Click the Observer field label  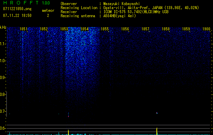coord(69,4)
